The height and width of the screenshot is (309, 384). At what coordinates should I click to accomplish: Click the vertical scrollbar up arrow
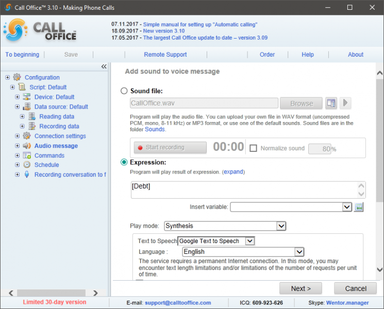pyautogui.click(x=380, y=73)
